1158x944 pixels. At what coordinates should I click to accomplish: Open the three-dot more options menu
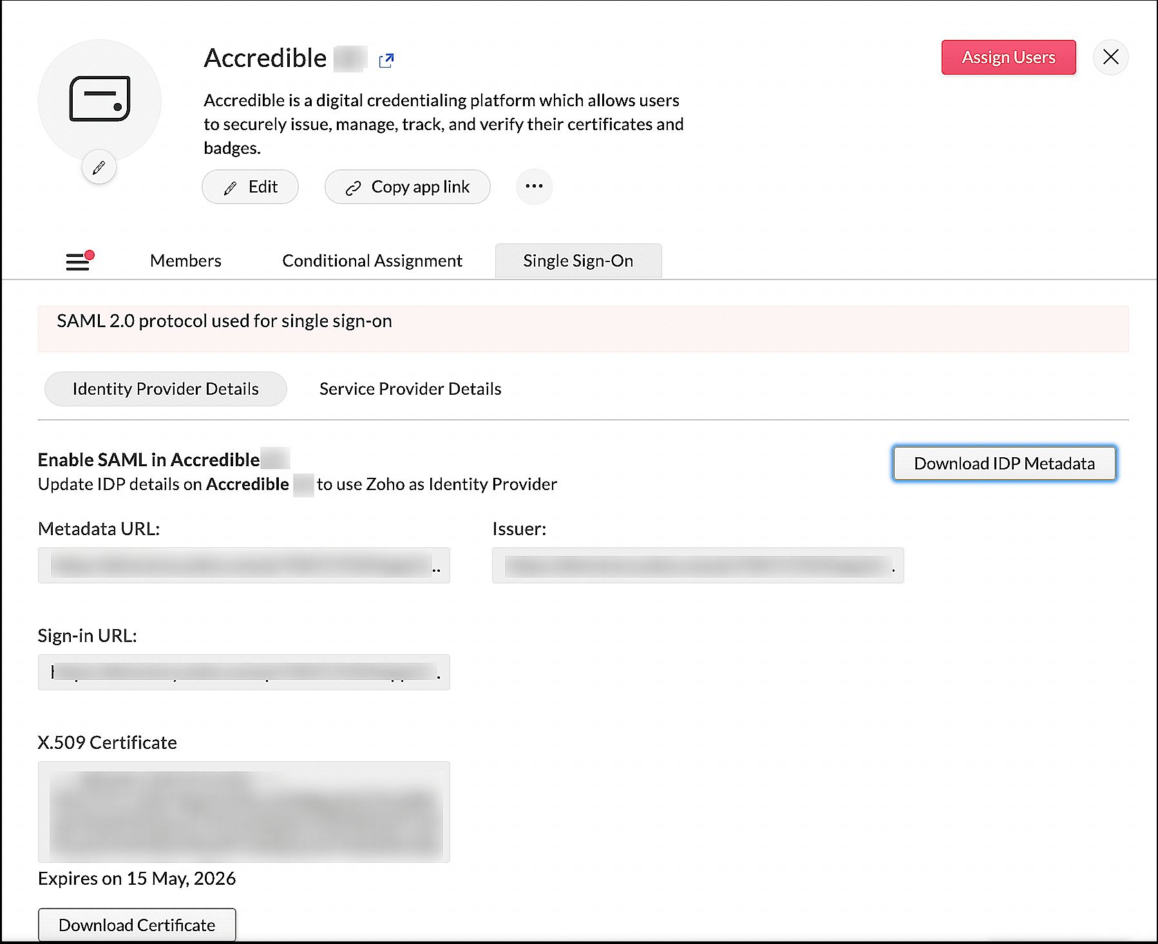point(534,187)
